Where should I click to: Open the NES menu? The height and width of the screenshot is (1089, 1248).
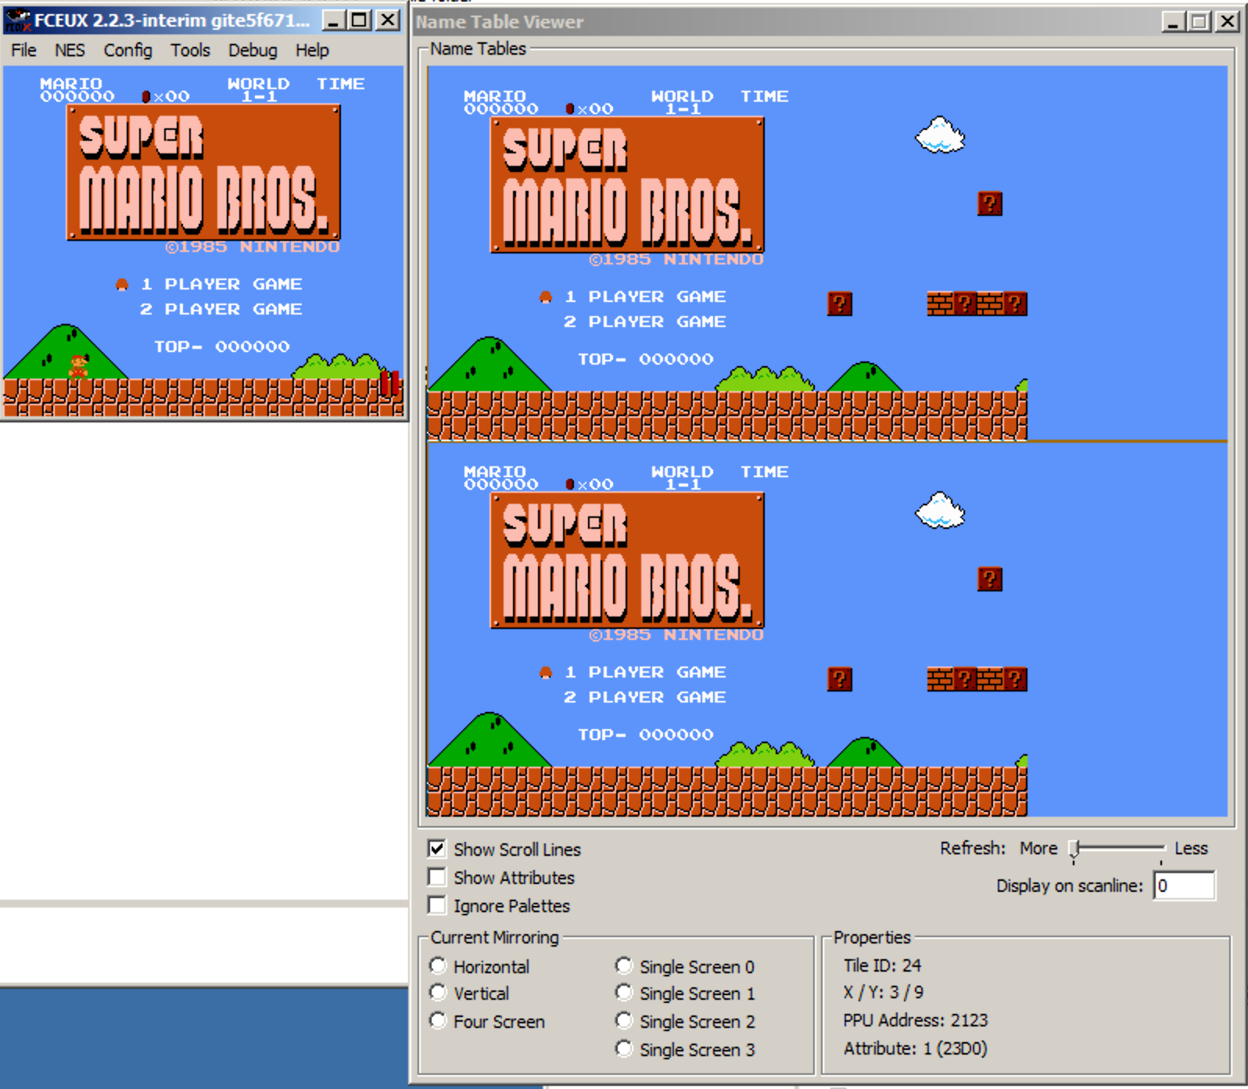(x=70, y=50)
